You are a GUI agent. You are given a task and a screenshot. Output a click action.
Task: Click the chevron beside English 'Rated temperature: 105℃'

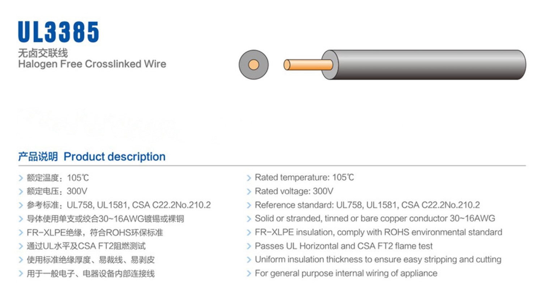tap(249, 178)
